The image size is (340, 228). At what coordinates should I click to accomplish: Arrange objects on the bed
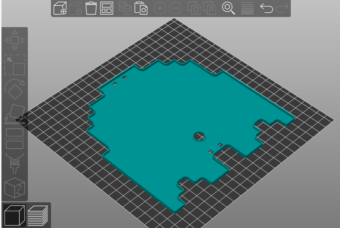tap(107, 8)
